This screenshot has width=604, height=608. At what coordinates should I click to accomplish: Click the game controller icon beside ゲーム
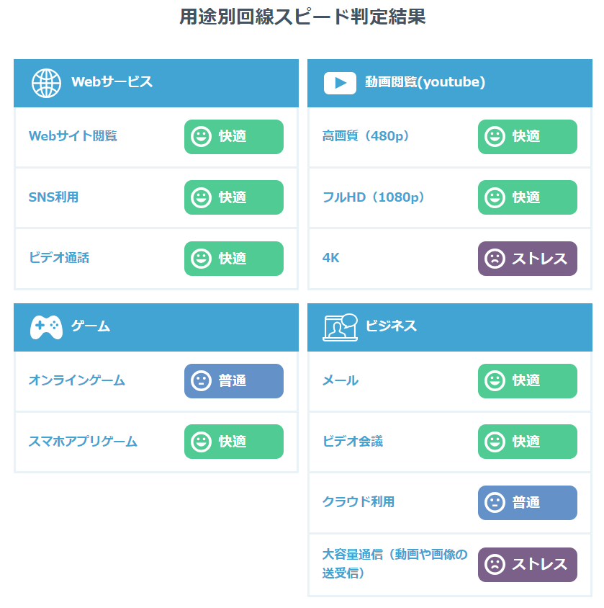click(46, 327)
